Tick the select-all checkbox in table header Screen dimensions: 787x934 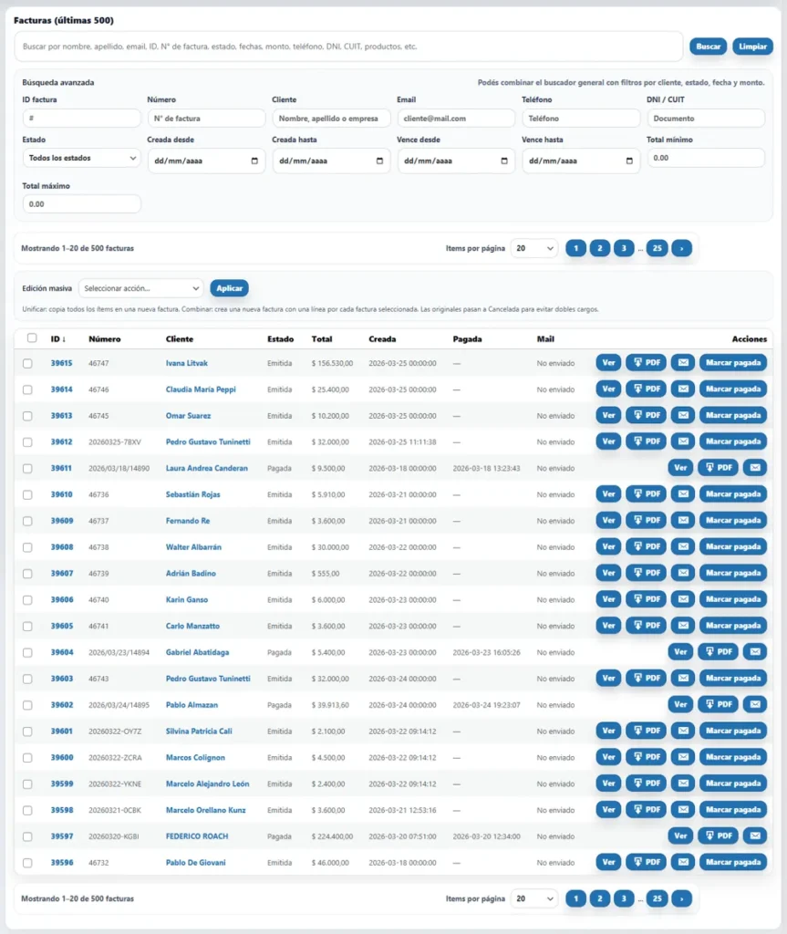32,338
